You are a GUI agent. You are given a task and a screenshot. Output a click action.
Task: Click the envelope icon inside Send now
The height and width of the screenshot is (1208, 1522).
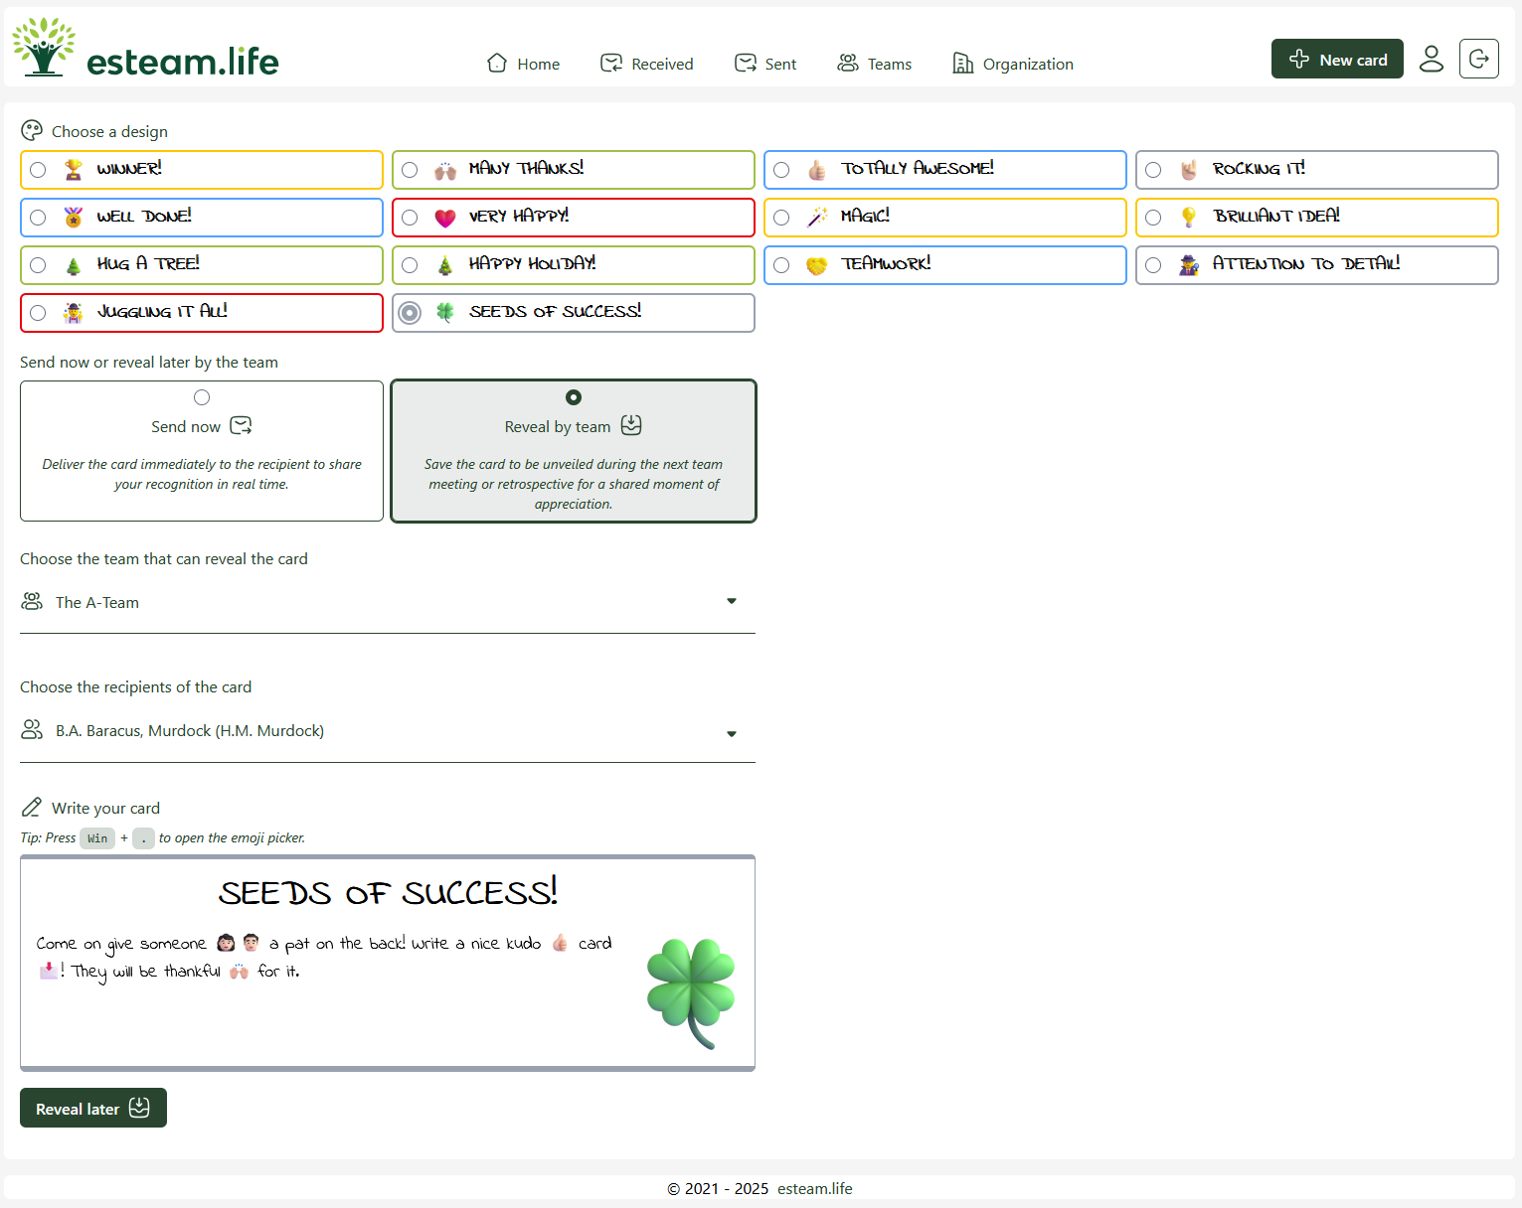coord(241,425)
